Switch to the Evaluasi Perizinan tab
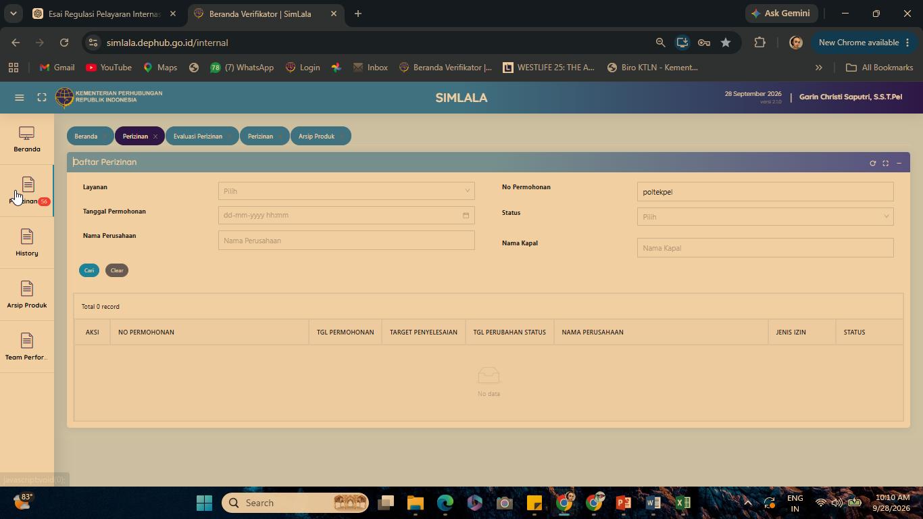Viewport: 923px width, 519px height. click(198, 137)
